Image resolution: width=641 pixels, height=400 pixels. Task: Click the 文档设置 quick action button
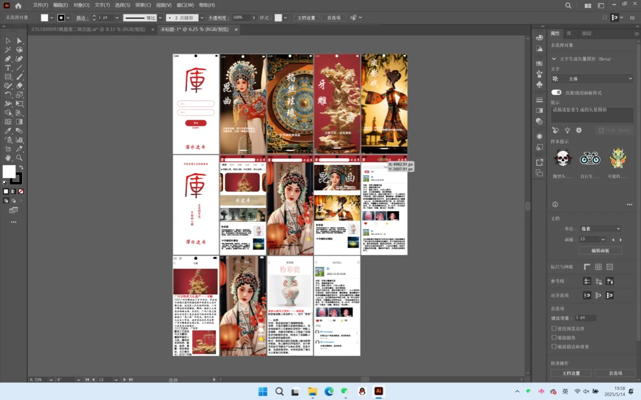click(571, 372)
